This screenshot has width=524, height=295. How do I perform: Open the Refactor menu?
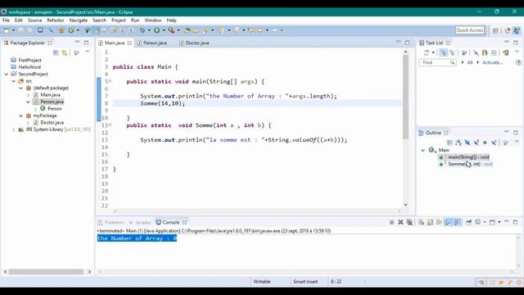[x=56, y=20]
